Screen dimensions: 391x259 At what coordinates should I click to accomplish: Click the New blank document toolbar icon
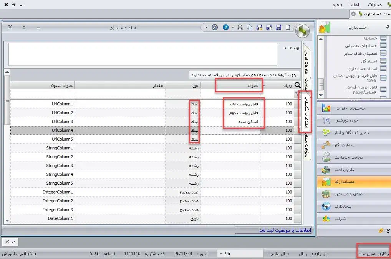(287, 28)
